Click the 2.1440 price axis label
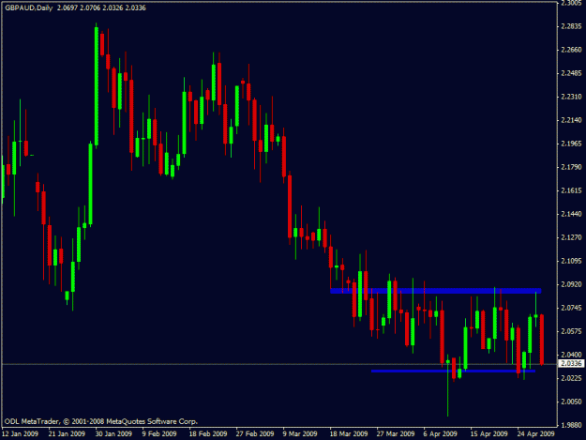Viewport: 586px width, 440px height. (x=571, y=214)
